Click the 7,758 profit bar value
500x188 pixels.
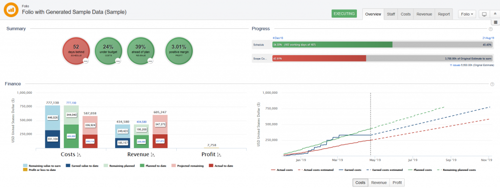[211, 145]
